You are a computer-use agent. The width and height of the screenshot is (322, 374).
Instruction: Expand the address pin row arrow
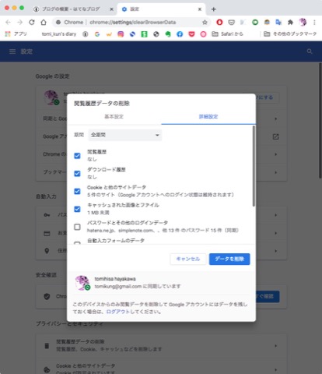point(275,251)
